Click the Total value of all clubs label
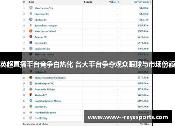 [35, 124]
